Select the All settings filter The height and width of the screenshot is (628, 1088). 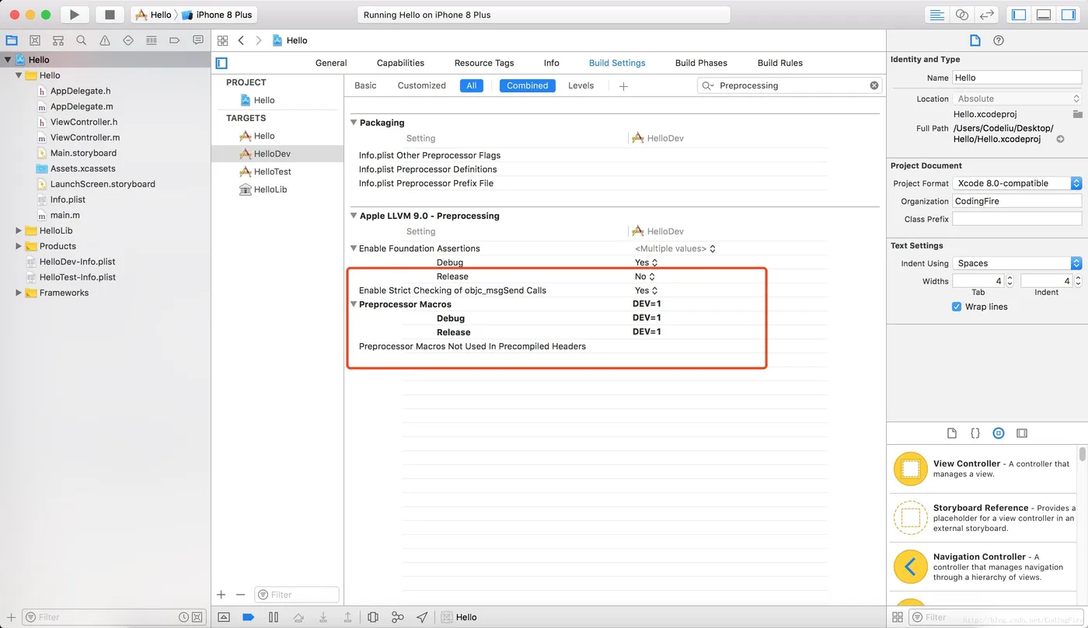click(x=472, y=85)
